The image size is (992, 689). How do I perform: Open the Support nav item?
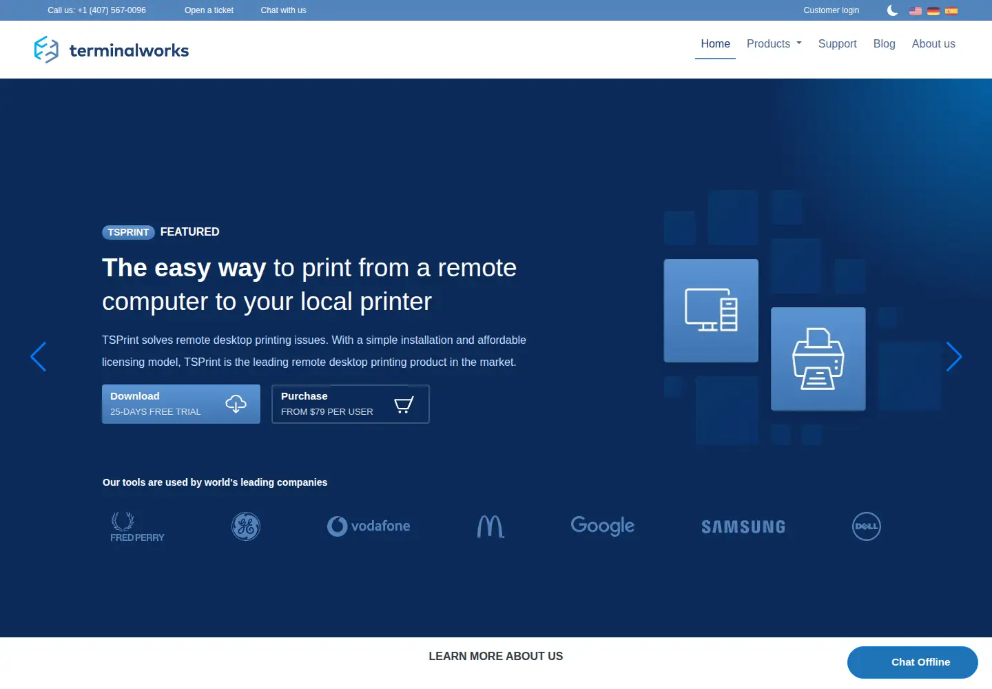click(837, 43)
